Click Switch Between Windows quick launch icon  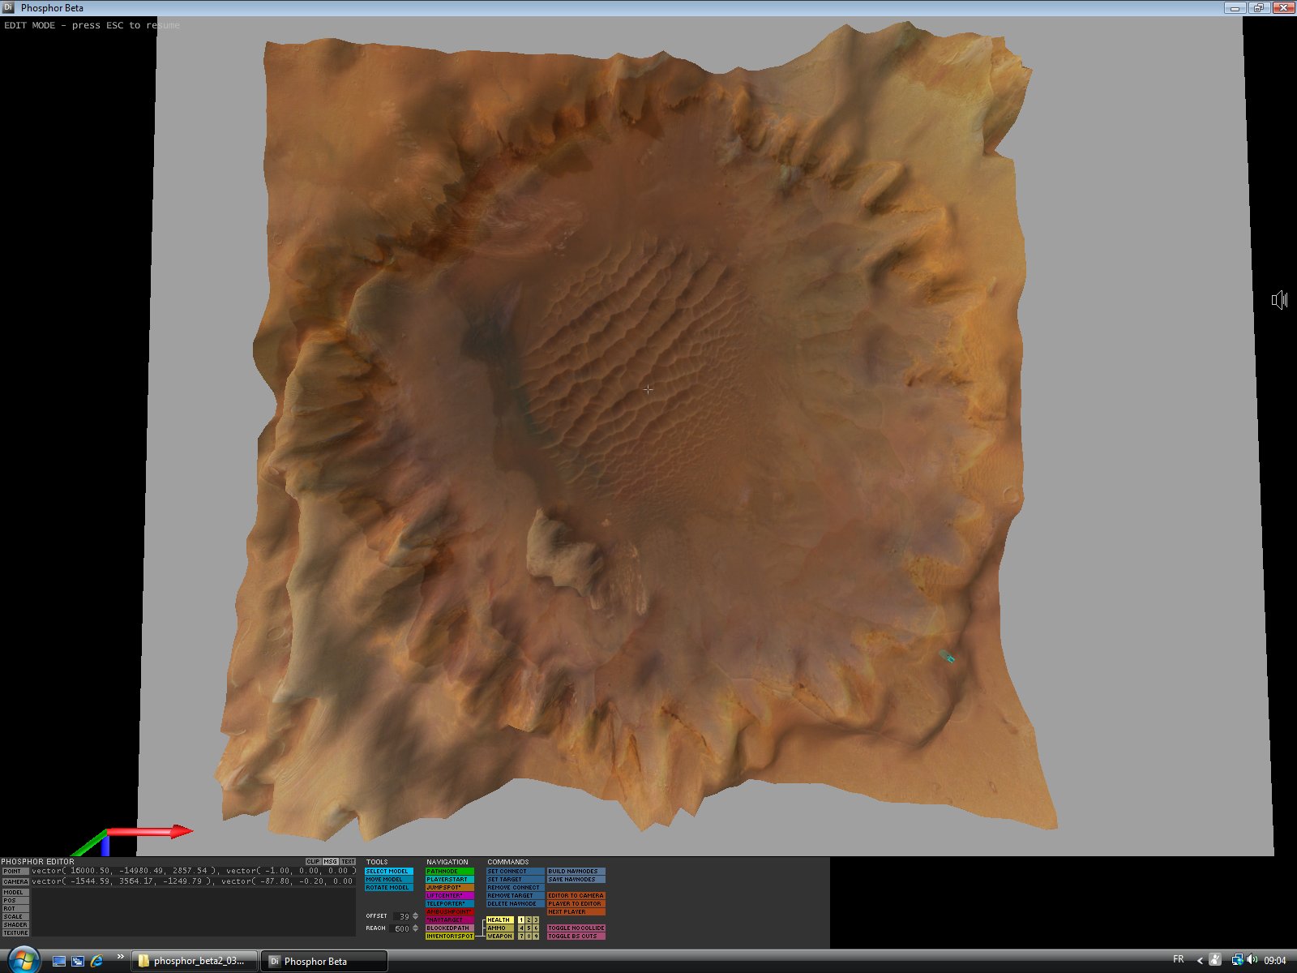click(x=78, y=961)
